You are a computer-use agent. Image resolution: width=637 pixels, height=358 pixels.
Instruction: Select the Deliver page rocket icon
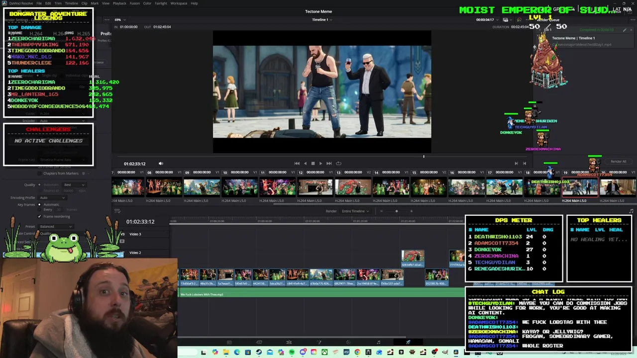click(x=408, y=342)
